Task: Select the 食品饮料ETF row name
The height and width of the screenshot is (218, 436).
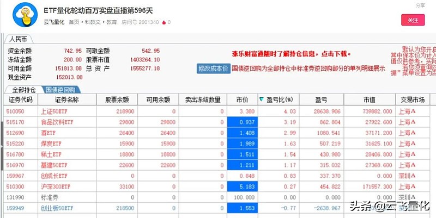Action: [57, 122]
